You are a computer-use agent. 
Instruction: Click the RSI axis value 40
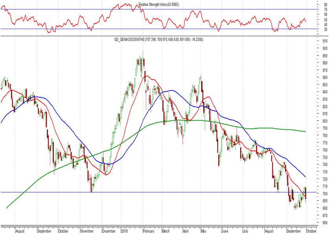pos(325,24)
